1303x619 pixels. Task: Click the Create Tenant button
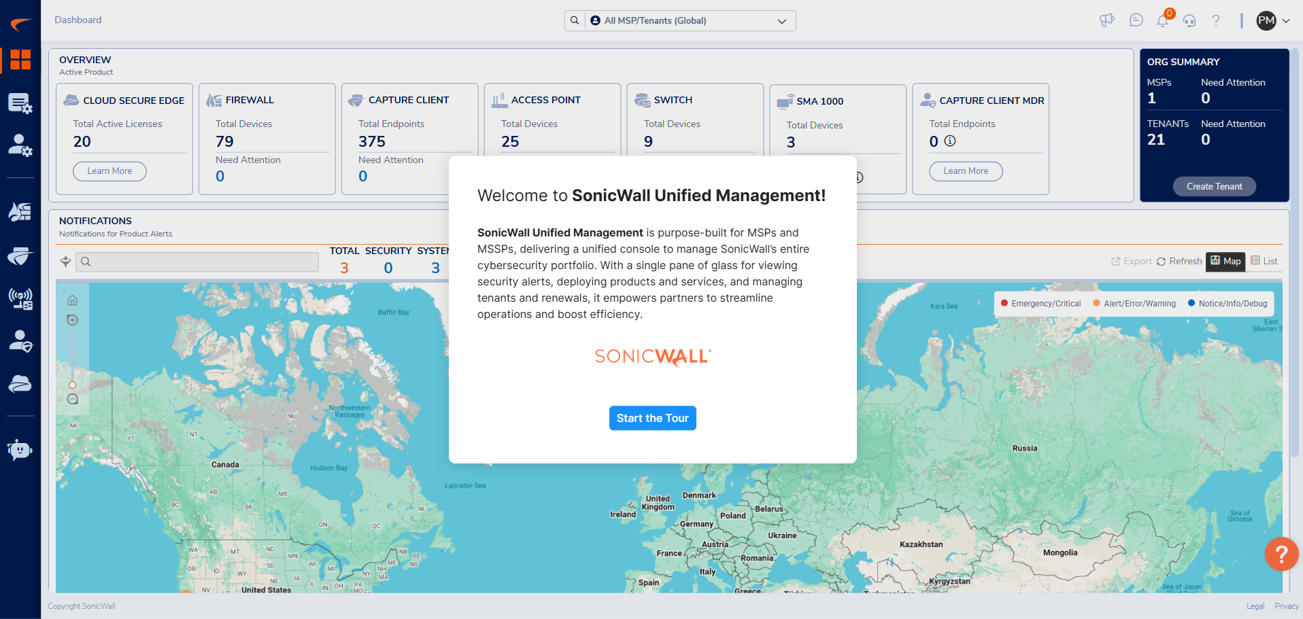1214,186
